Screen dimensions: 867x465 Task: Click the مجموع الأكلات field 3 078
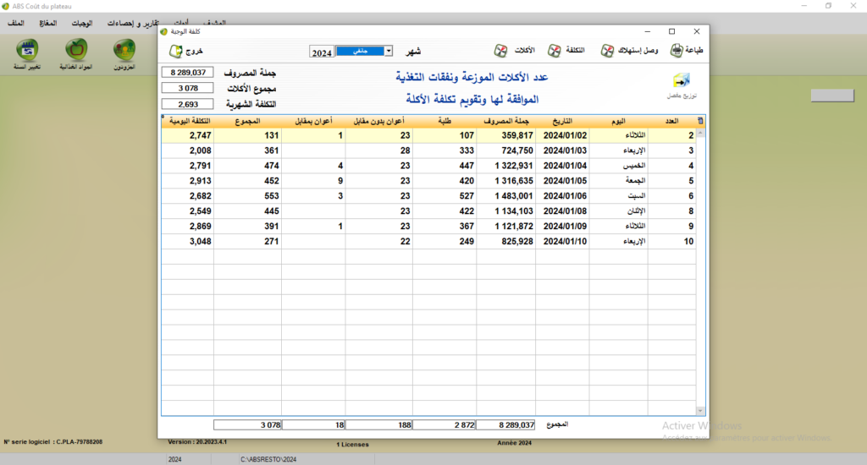pos(187,88)
